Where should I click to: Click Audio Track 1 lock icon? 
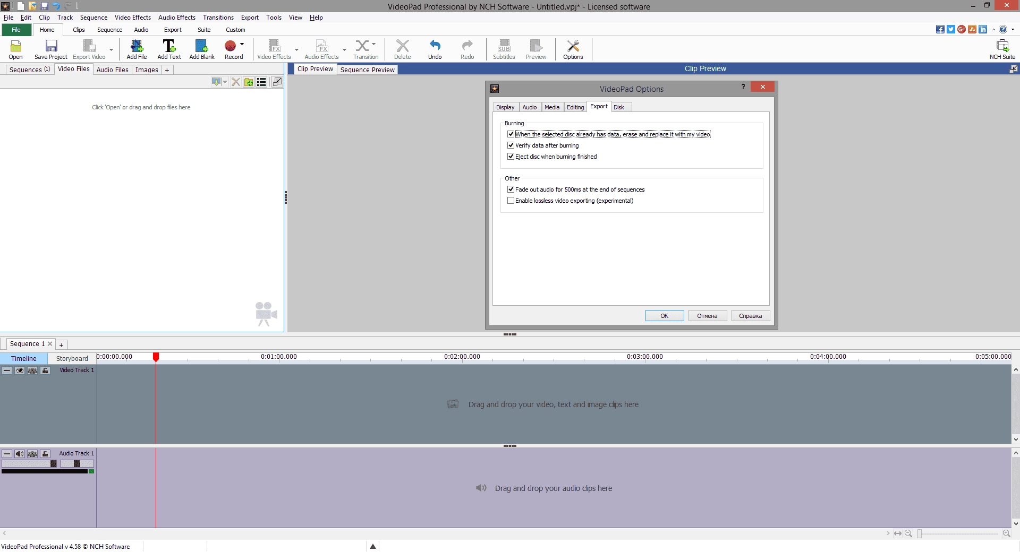pyautogui.click(x=45, y=454)
